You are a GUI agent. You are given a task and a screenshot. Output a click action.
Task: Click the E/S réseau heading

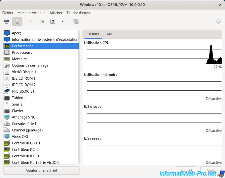click(93, 138)
